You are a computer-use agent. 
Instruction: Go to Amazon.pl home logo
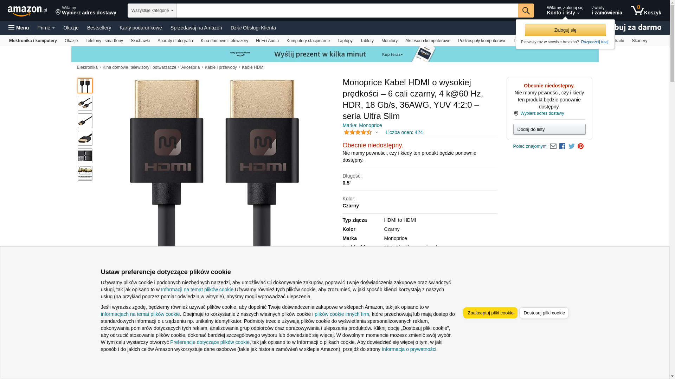(x=27, y=11)
